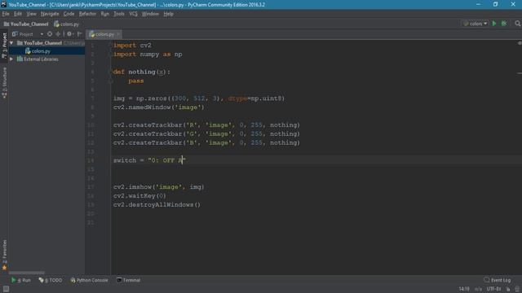The height and width of the screenshot is (293, 522).
Task: Open the Event Log
Action: pyautogui.click(x=497, y=280)
